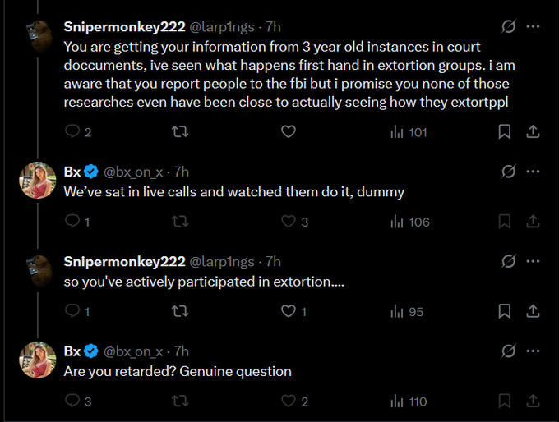Reply to Snipermonkey222's court documents tweet
The width and height of the screenshot is (559, 422).
point(72,131)
